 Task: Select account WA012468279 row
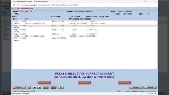point(84,22)
